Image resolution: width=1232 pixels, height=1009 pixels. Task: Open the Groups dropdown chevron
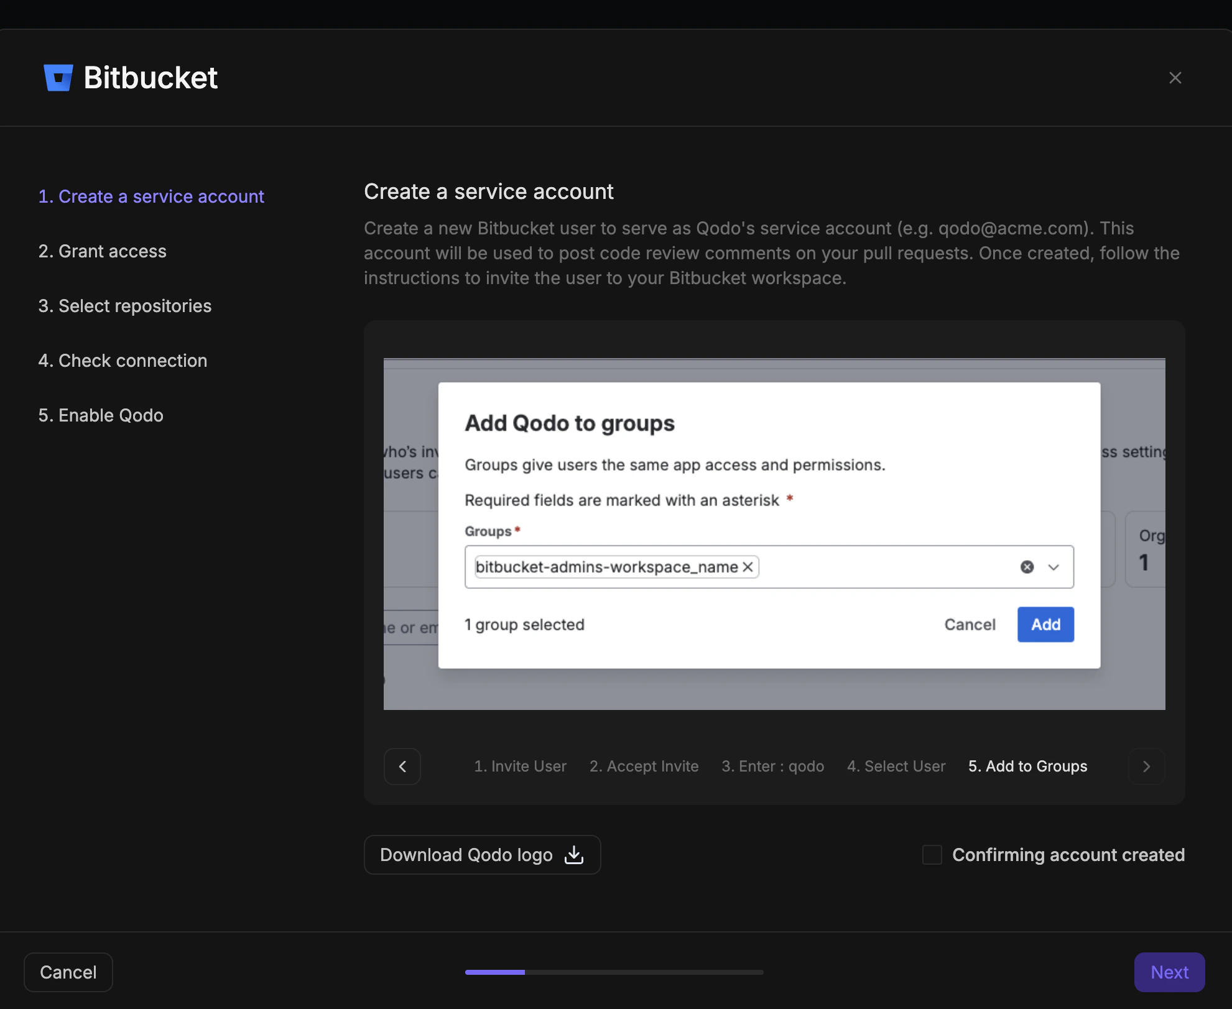(1053, 567)
